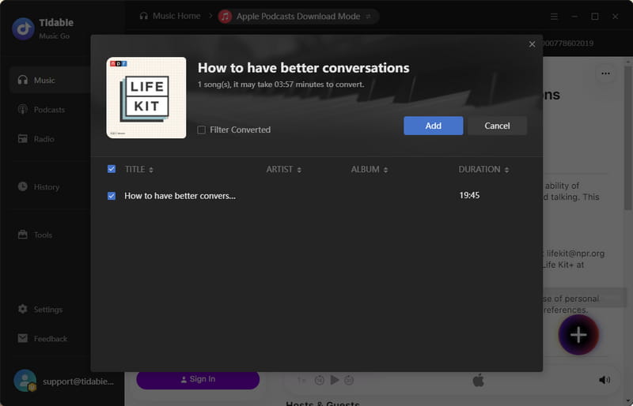Toggle the volume speaker icon
Viewport: 633px width, 406px height.
[x=605, y=380]
